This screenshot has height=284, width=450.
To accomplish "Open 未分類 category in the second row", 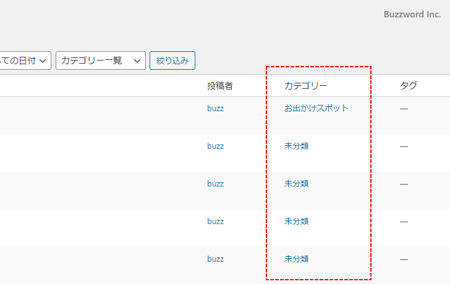I will point(296,146).
